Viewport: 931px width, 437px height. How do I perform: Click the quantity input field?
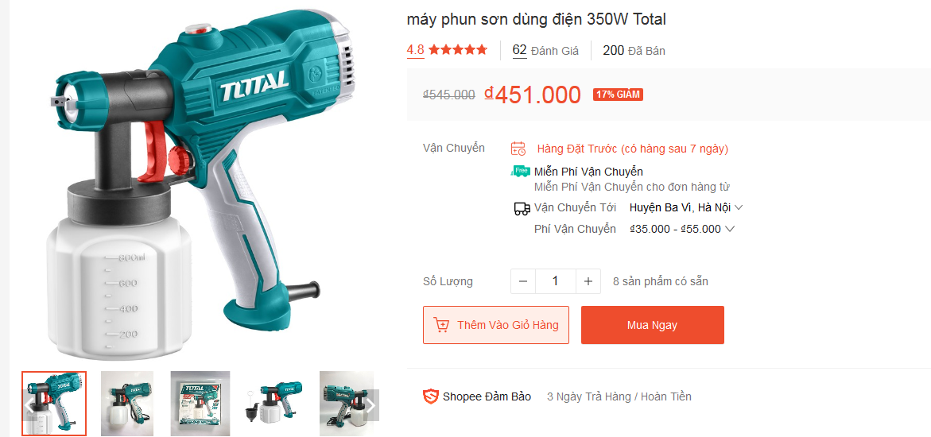(556, 281)
